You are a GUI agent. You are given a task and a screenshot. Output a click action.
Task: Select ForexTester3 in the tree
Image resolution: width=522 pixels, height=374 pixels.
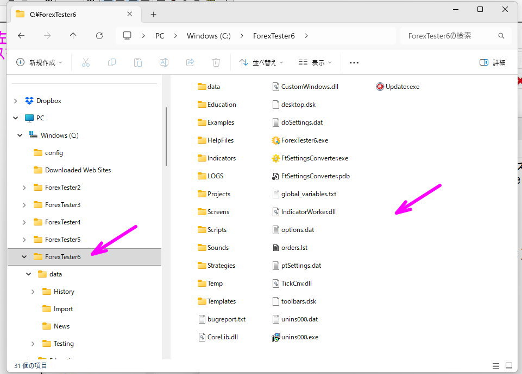[x=63, y=205]
